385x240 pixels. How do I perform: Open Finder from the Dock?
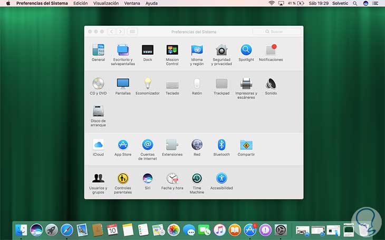(x=21, y=230)
